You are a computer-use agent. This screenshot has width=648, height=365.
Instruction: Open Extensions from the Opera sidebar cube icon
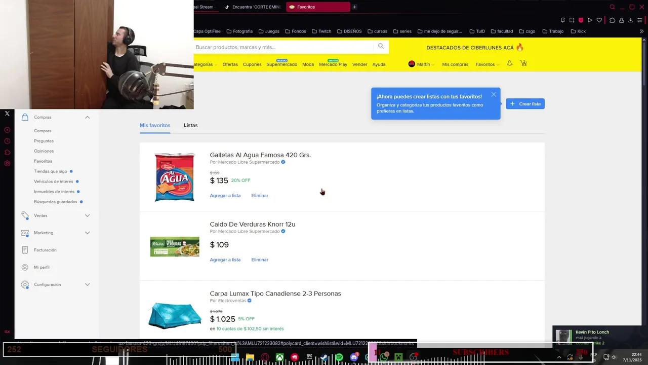7,152
